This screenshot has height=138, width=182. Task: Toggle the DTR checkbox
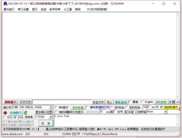pyautogui.click(x=15, y=117)
